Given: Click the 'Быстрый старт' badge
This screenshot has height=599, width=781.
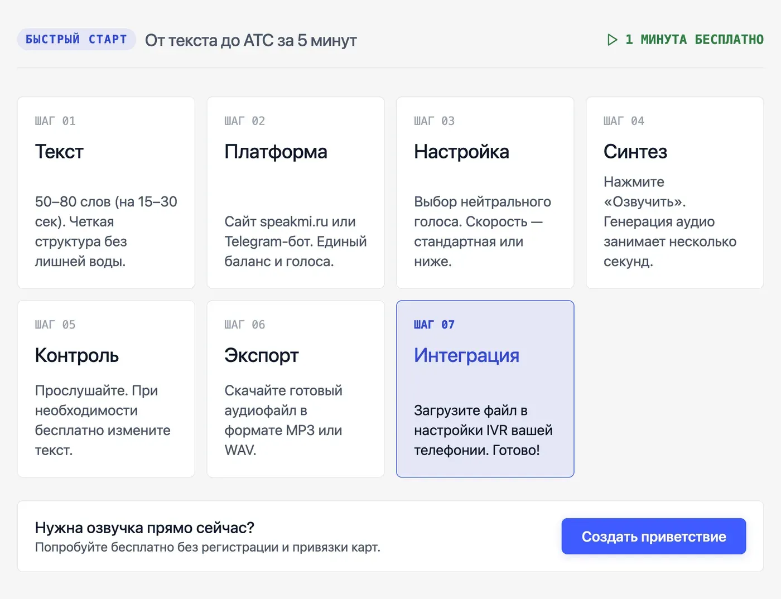Looking at the screenshot, I should 76,40.
